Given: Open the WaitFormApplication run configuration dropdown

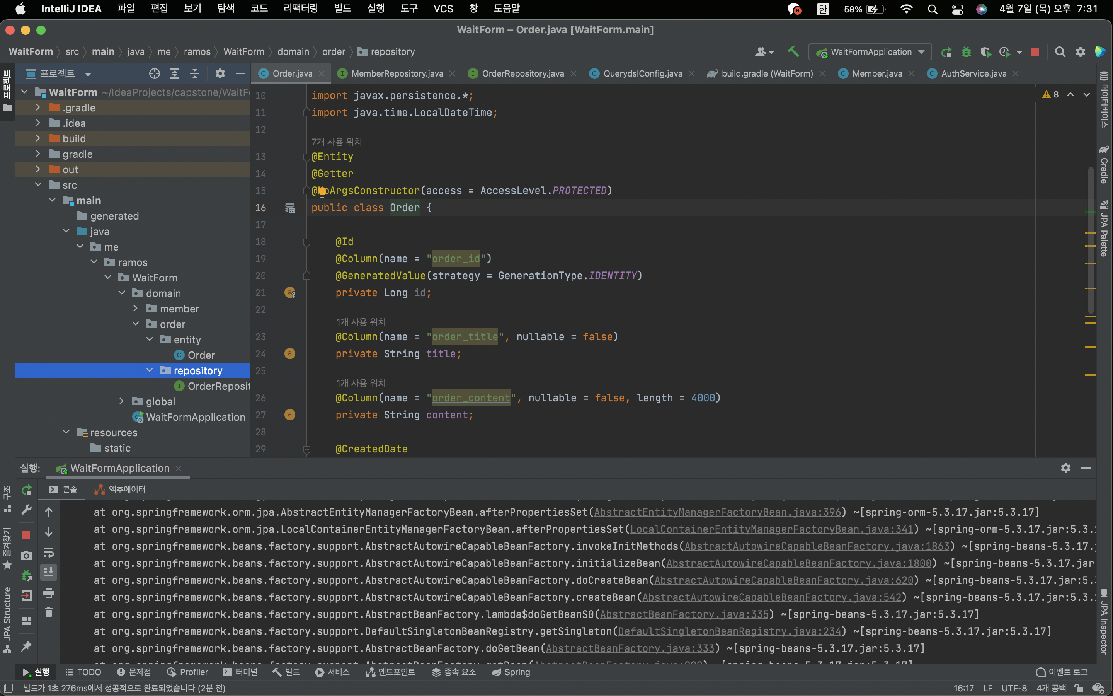Looking at the screenshot, I should (x=869, y=51).
